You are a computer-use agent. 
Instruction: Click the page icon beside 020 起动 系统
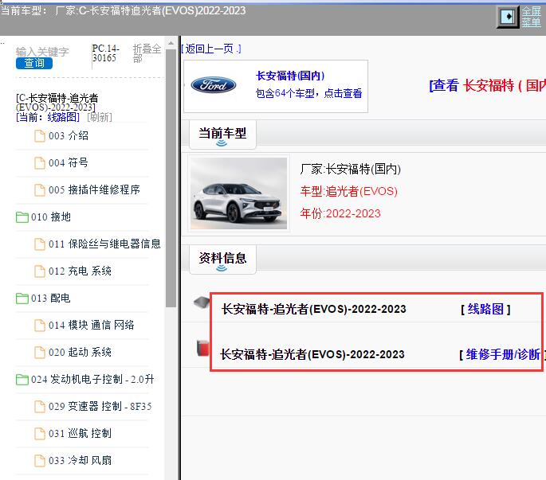[40, 353]
